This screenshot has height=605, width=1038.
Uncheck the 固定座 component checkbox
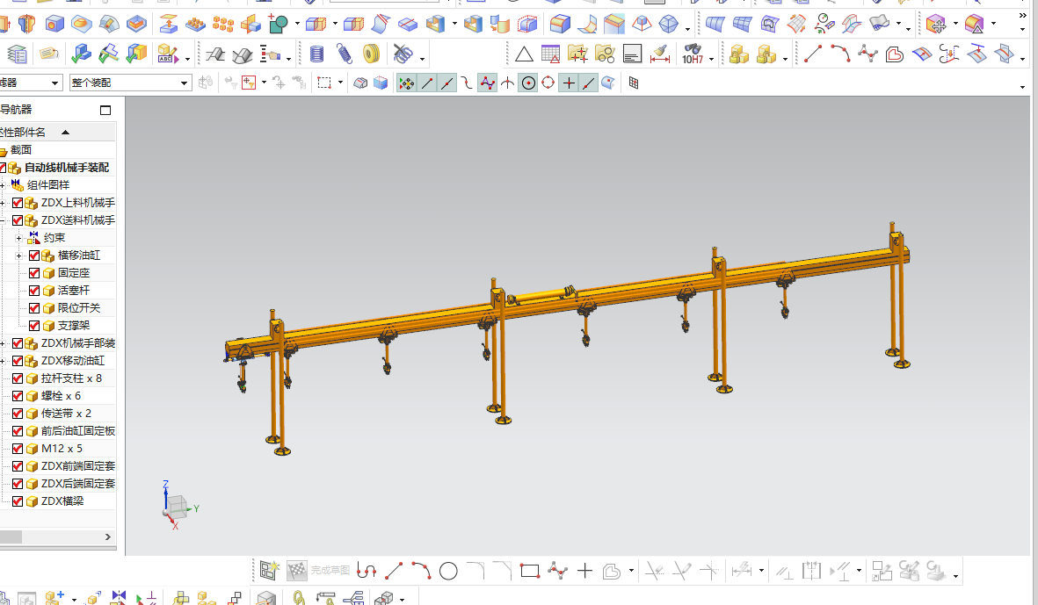[x=35, y=273]
